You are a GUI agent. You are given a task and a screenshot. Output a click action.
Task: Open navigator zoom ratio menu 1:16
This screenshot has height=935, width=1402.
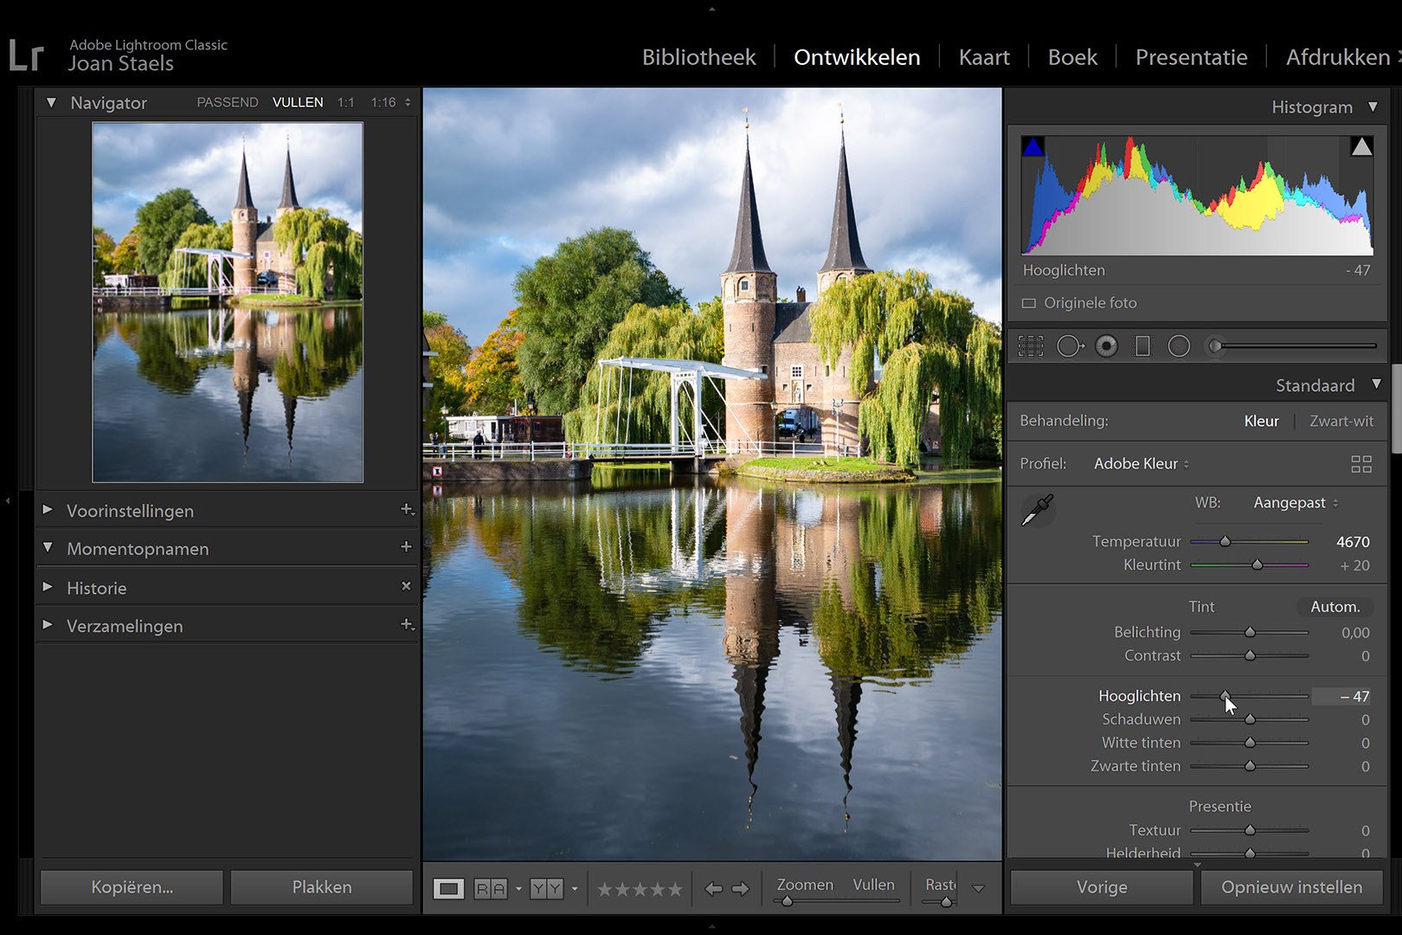pyautogui.click(x=391, y=102)
